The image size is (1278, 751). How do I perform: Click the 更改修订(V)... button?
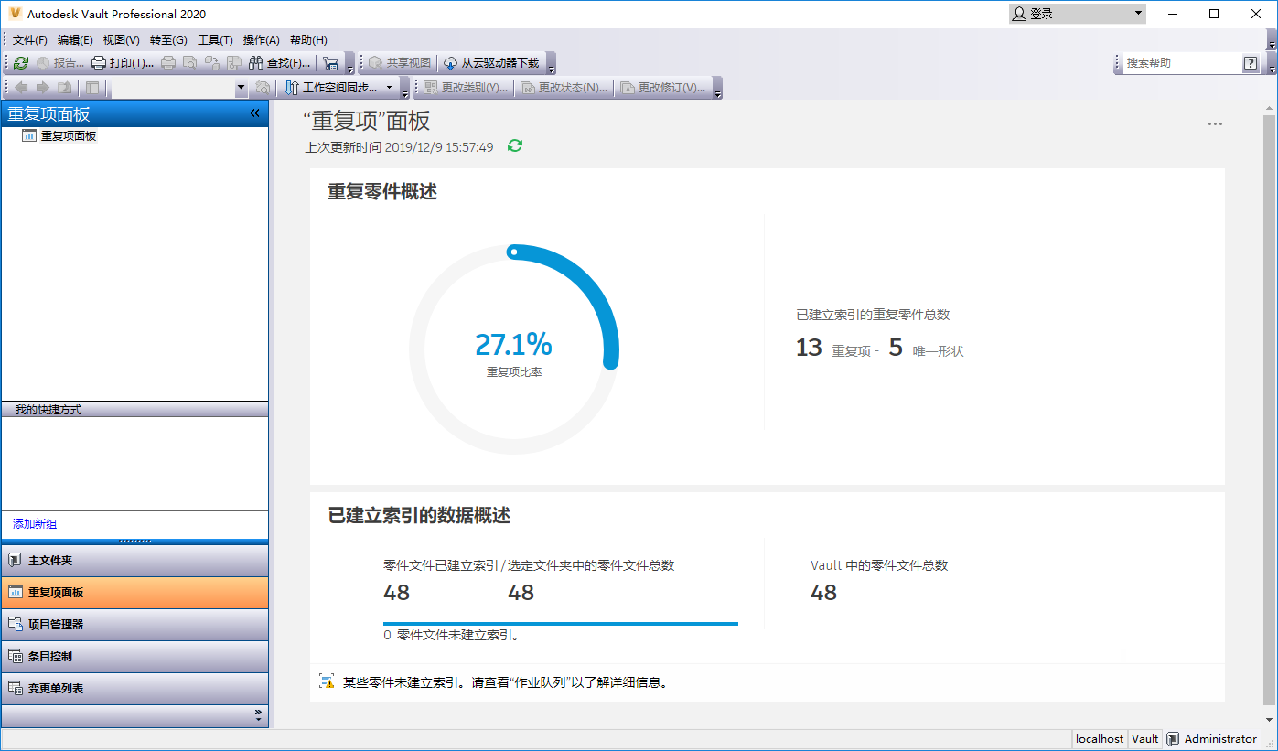(663, 88)
